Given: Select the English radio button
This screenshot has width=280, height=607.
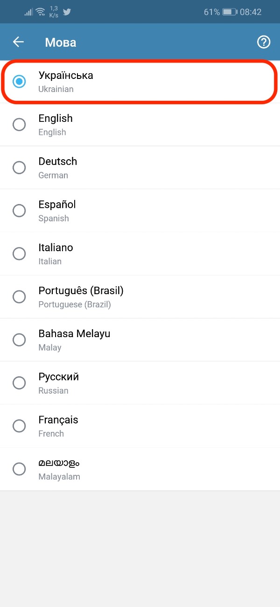Looking at the screenshot, I should tap(19, 125).
